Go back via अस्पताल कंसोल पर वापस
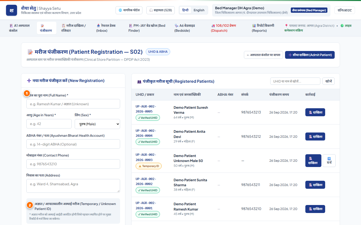Viewport: 361px width, 225px height. [263, 55]
